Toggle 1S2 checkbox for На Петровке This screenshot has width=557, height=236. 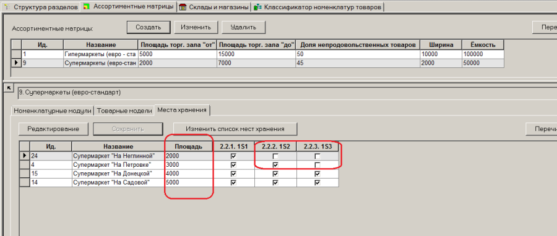point(275,165)
